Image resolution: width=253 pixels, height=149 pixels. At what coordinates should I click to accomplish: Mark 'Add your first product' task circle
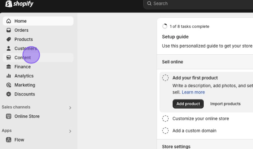pos(165,78)
